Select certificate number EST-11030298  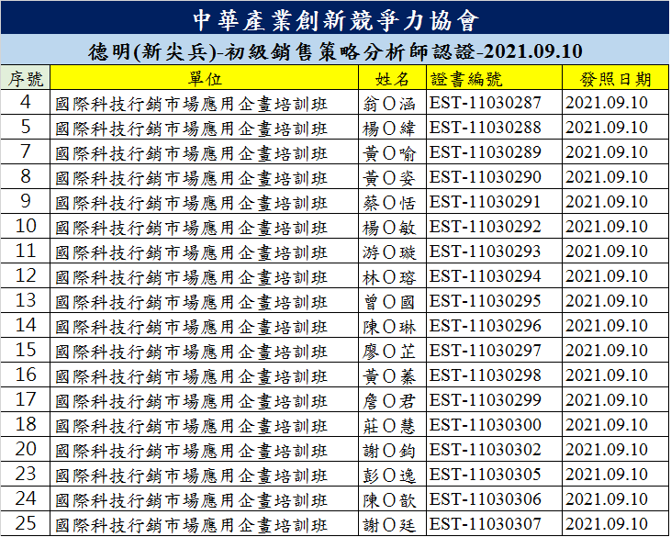[486, 375]
